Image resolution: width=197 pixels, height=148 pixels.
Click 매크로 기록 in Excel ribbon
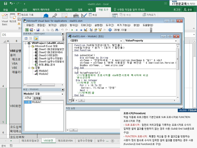(26, 15)
